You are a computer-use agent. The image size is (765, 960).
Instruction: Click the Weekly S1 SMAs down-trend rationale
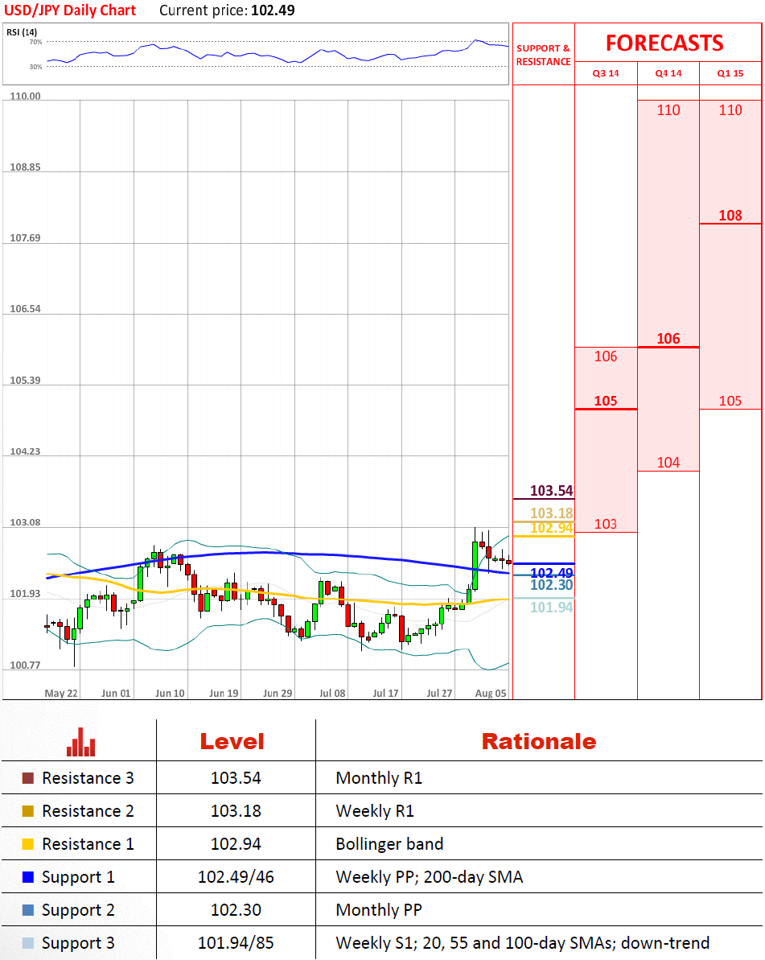pos(523,943)
